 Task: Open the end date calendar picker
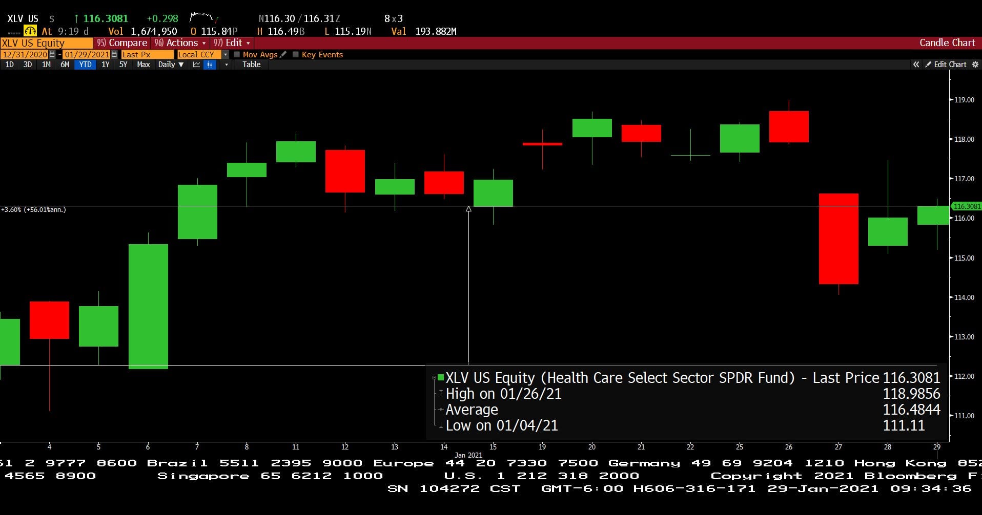tap(114, 54)
